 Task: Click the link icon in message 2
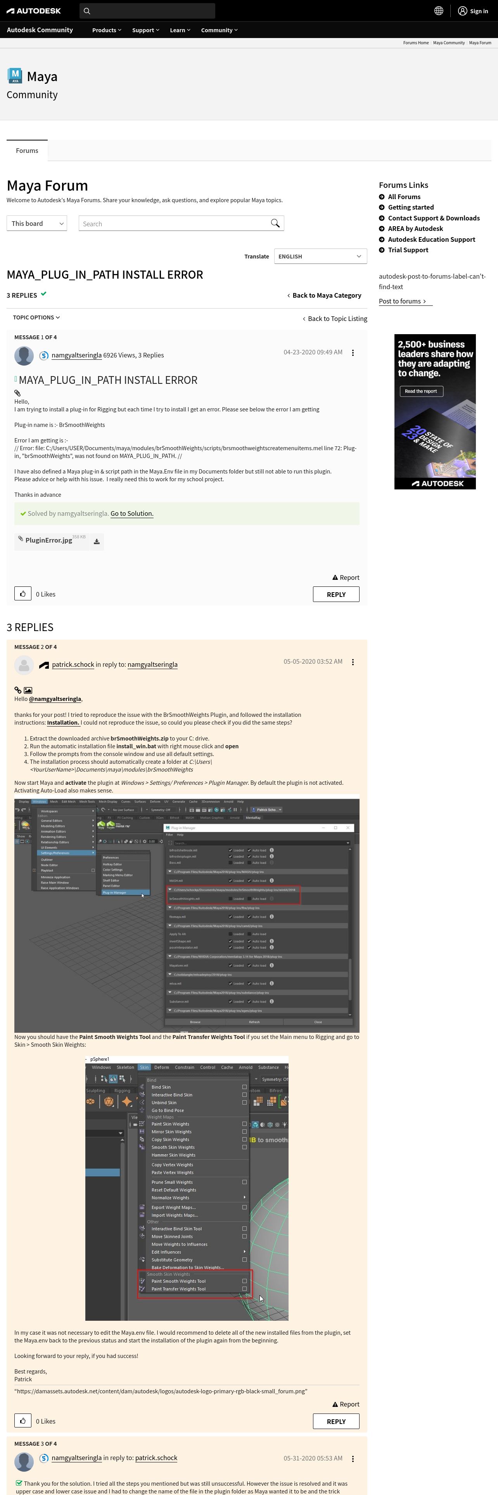[18, 690]
